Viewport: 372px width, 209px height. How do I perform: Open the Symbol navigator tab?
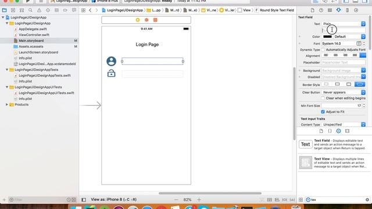click(22, 10)
